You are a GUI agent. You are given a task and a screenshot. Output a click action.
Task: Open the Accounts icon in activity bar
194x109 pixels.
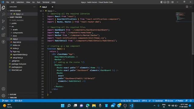click(x=3, y=89)
